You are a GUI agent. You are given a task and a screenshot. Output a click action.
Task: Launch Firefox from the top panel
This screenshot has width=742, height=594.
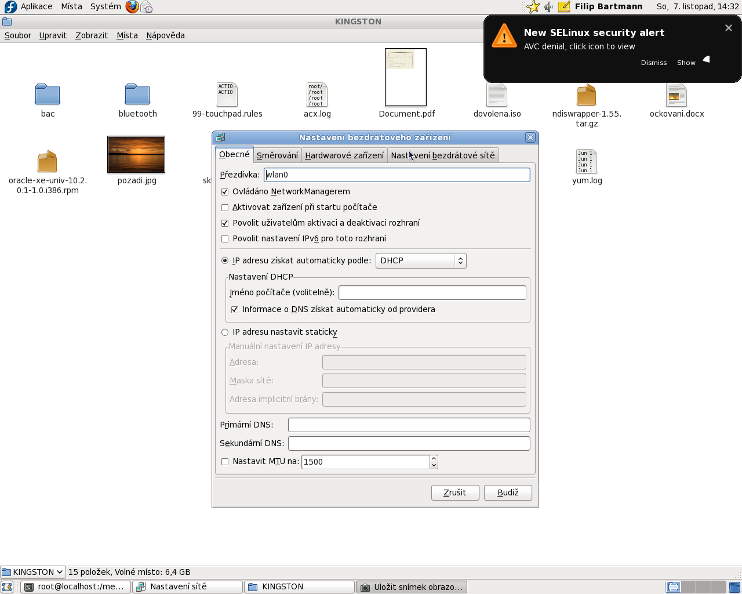tap(132, 7)
